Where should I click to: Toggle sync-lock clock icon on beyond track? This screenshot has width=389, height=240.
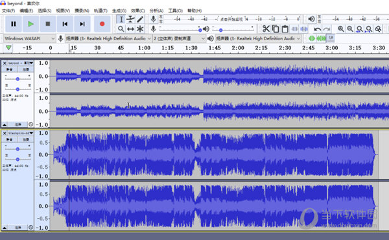(30, 124)
